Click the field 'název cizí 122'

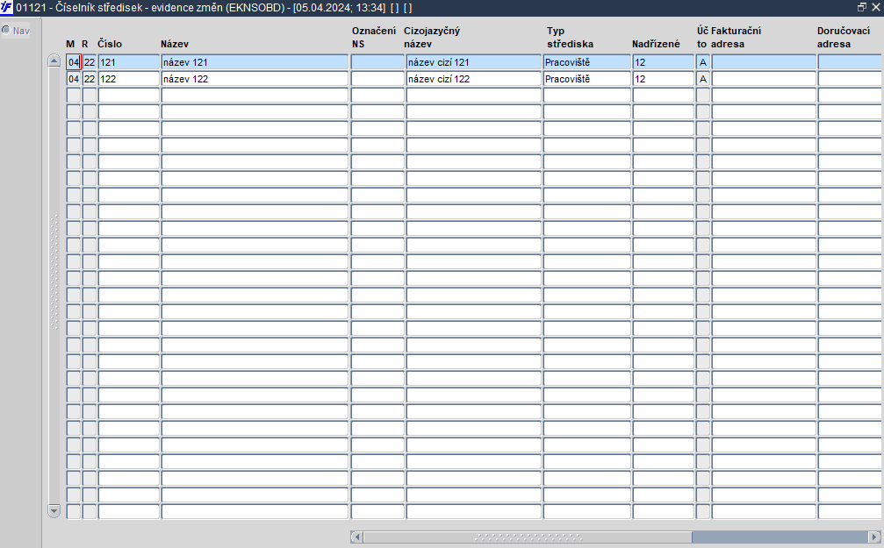(473, 79)
